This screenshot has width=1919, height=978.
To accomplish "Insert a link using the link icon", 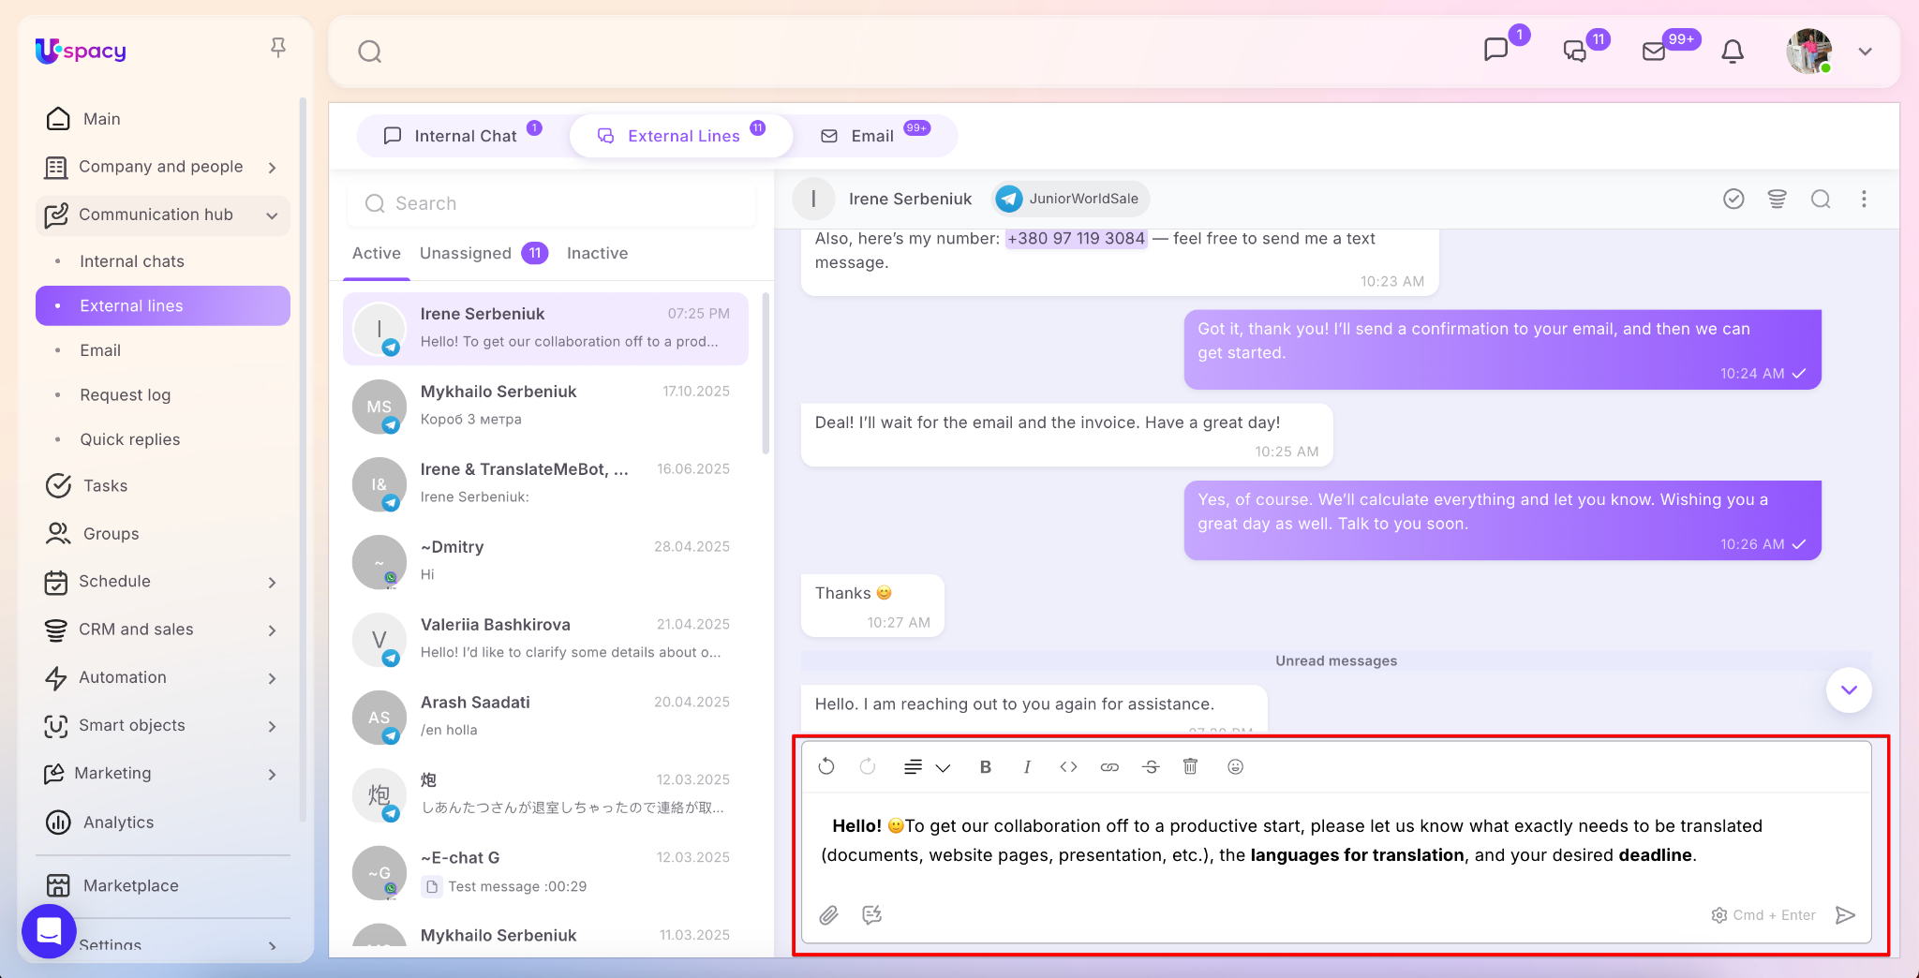I will coord(1109,767).
